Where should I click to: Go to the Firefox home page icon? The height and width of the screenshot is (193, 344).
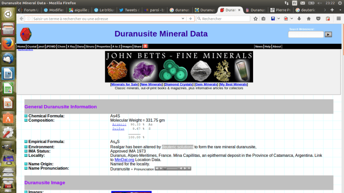click(x=309, y=19)
